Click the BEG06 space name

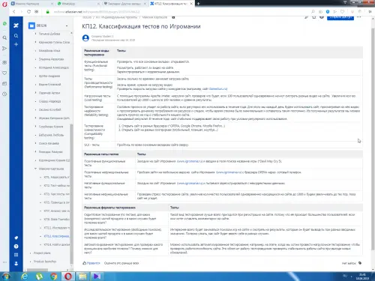(41, 25)
